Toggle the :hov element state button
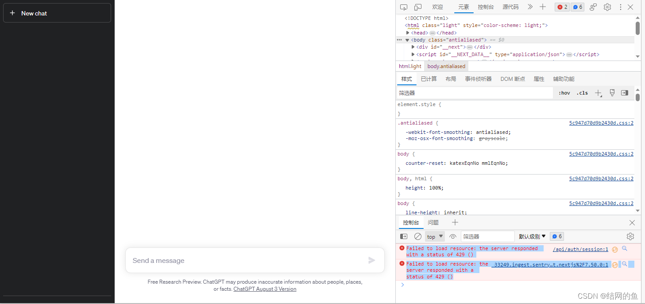The image size is (645, 304). (x=564, y=93)
